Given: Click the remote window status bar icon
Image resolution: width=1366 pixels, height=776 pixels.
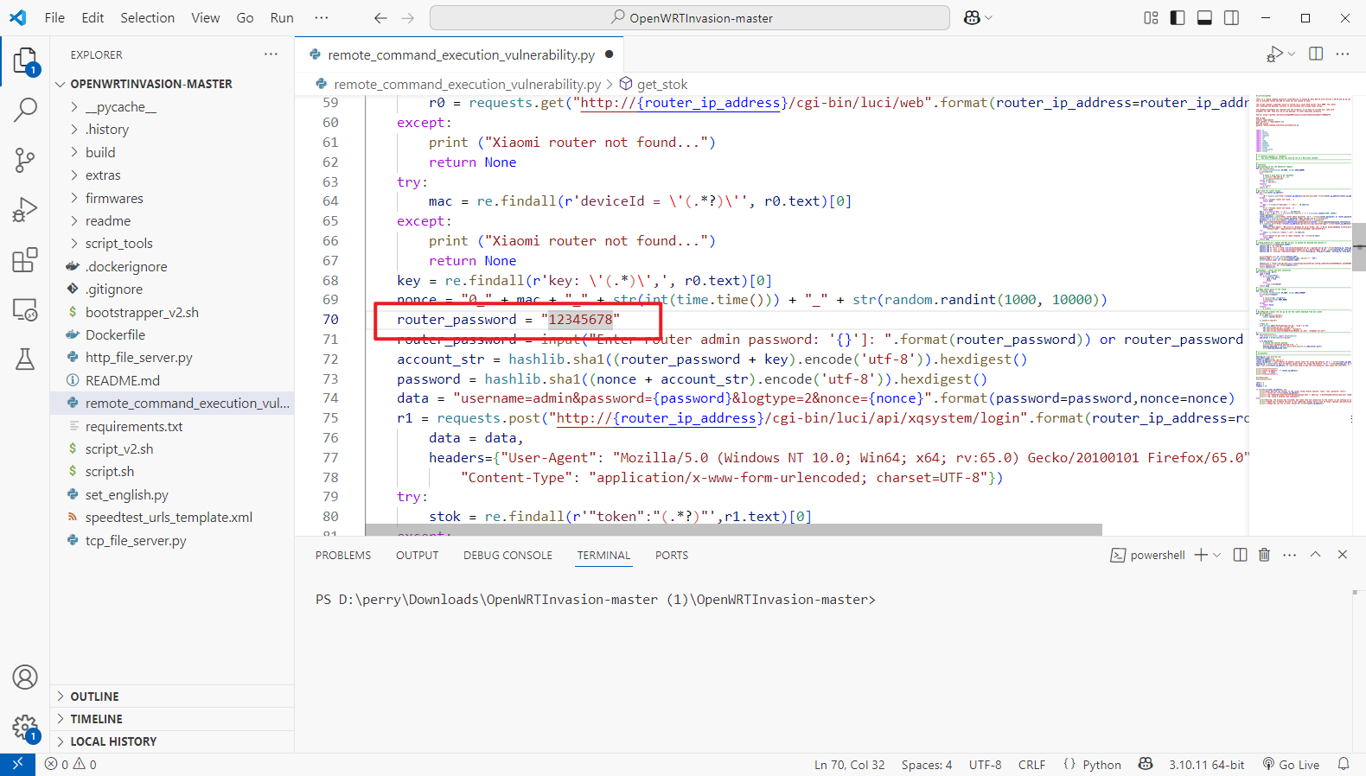Looking at the screenshot, I should pyautogui.click(x=17, y=764).
